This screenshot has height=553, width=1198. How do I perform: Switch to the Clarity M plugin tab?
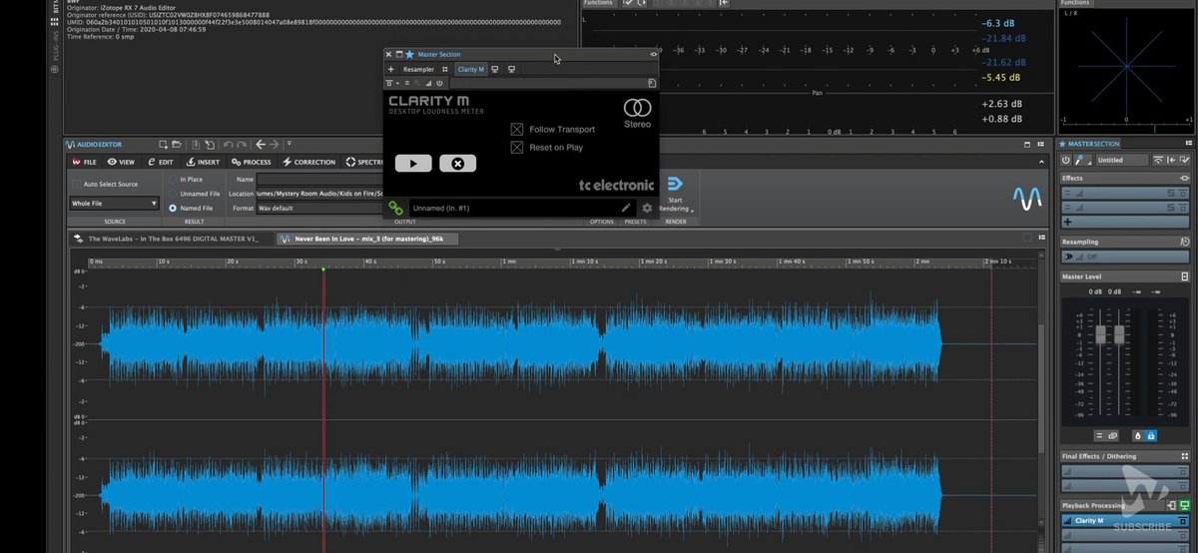[x=470, y=69]
